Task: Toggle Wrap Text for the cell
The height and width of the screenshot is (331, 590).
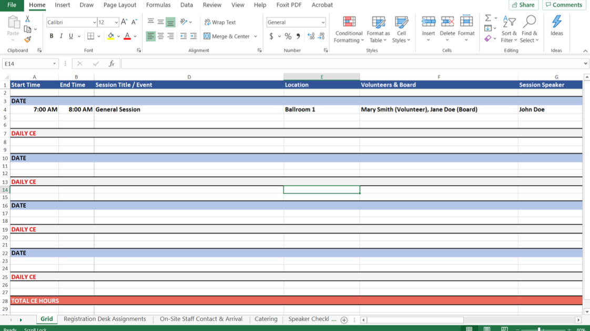Action: click(x=220, y=22)
